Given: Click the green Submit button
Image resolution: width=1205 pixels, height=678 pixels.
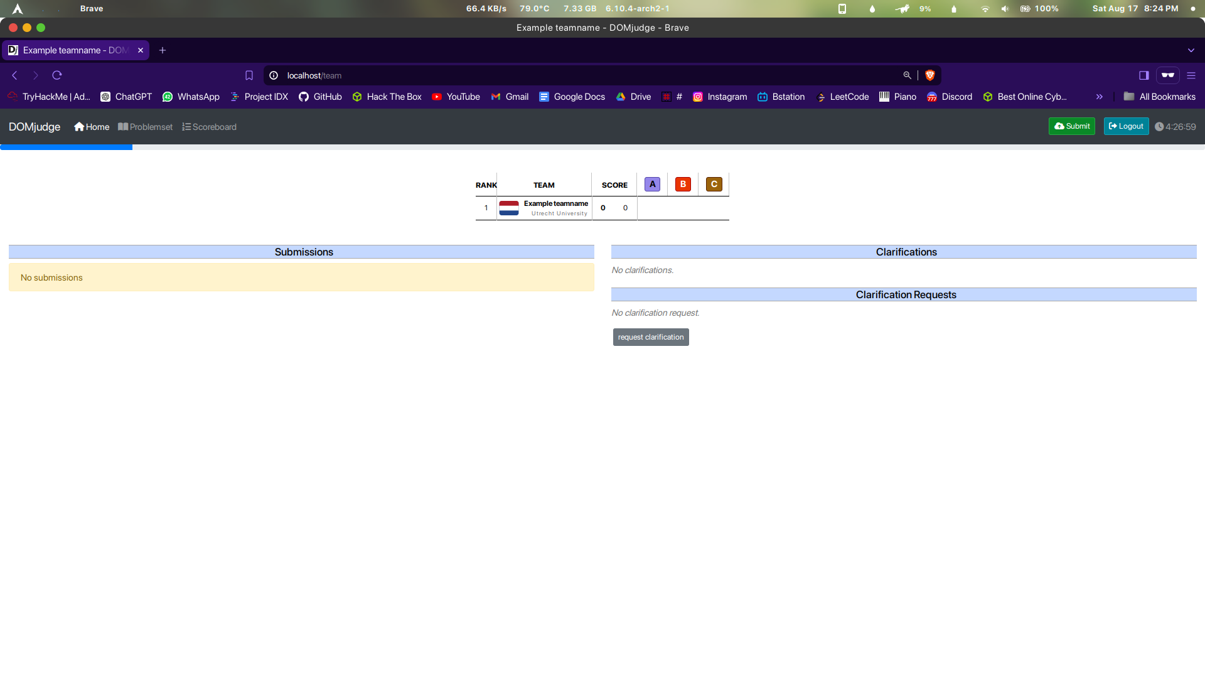Looking at the screenshot, I should [1071, 126].
